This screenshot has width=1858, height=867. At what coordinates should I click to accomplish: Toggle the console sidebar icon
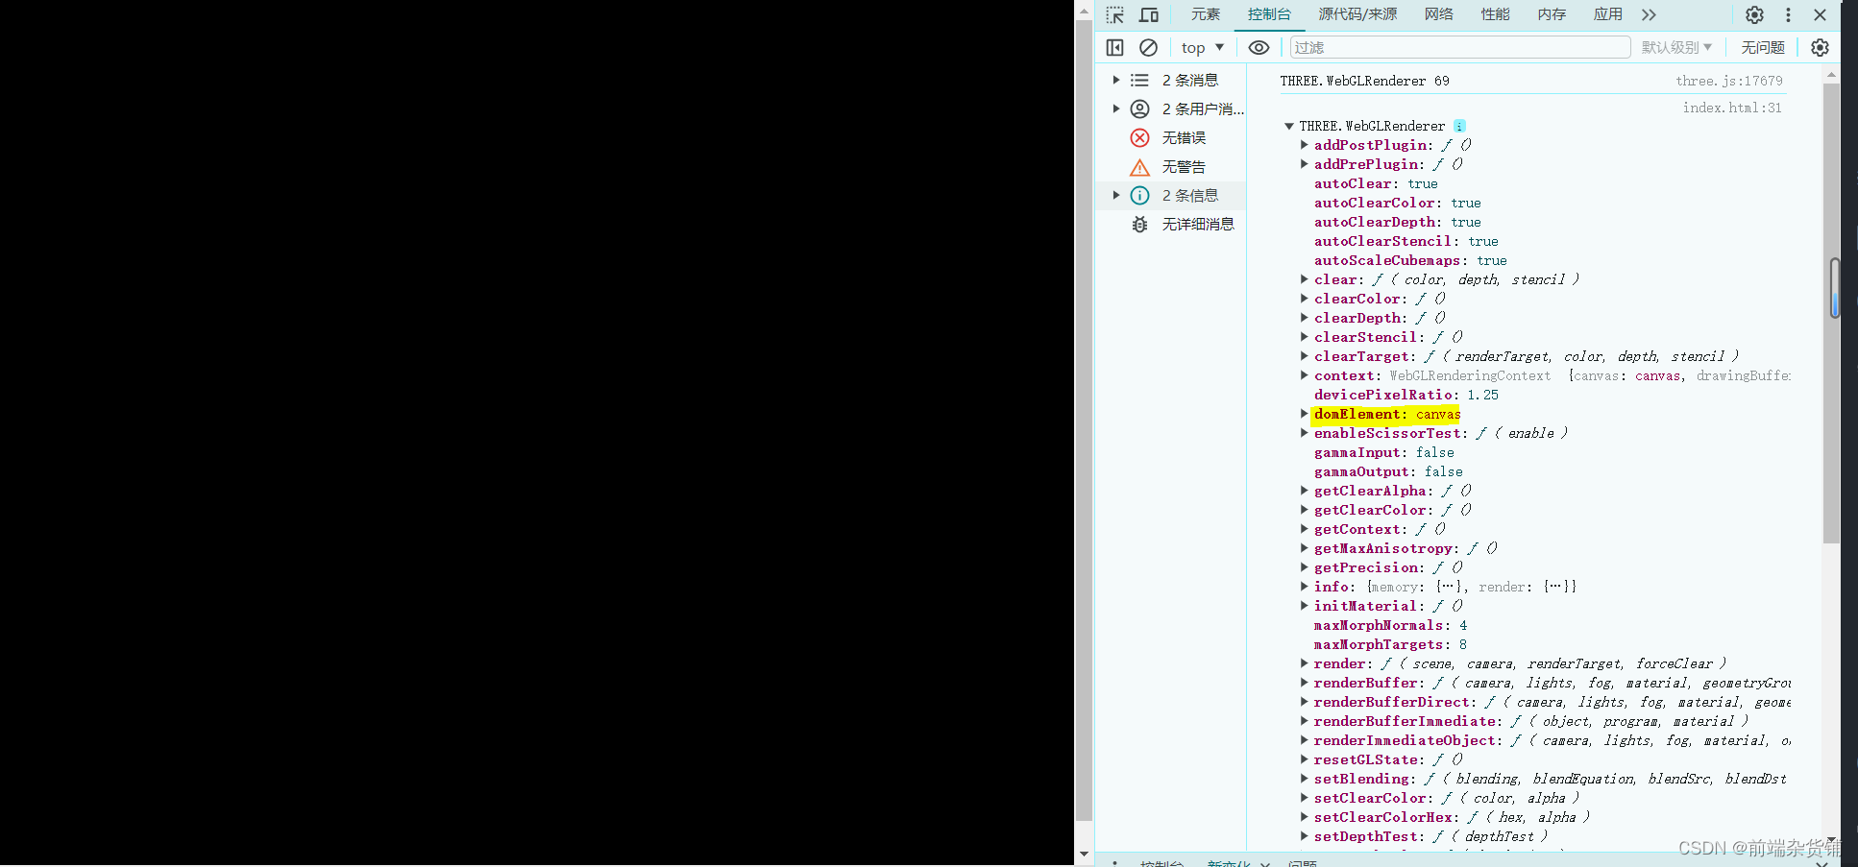pos(1114,47)
